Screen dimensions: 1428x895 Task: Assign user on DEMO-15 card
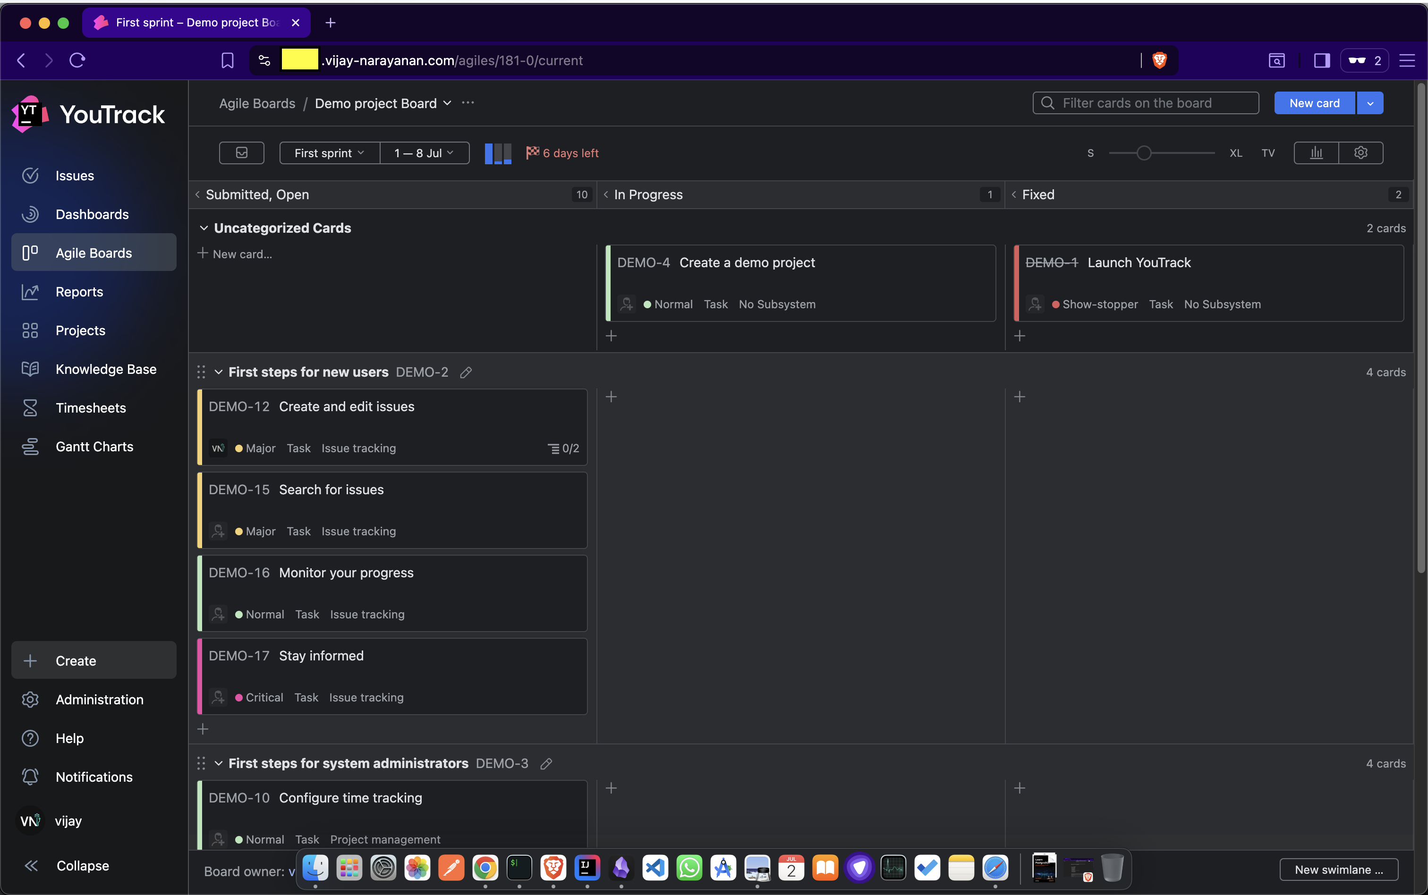pos(218,532)
